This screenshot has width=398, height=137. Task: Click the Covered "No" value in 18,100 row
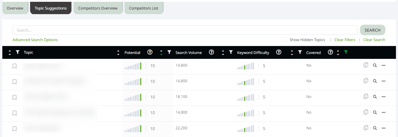(309, 97)
